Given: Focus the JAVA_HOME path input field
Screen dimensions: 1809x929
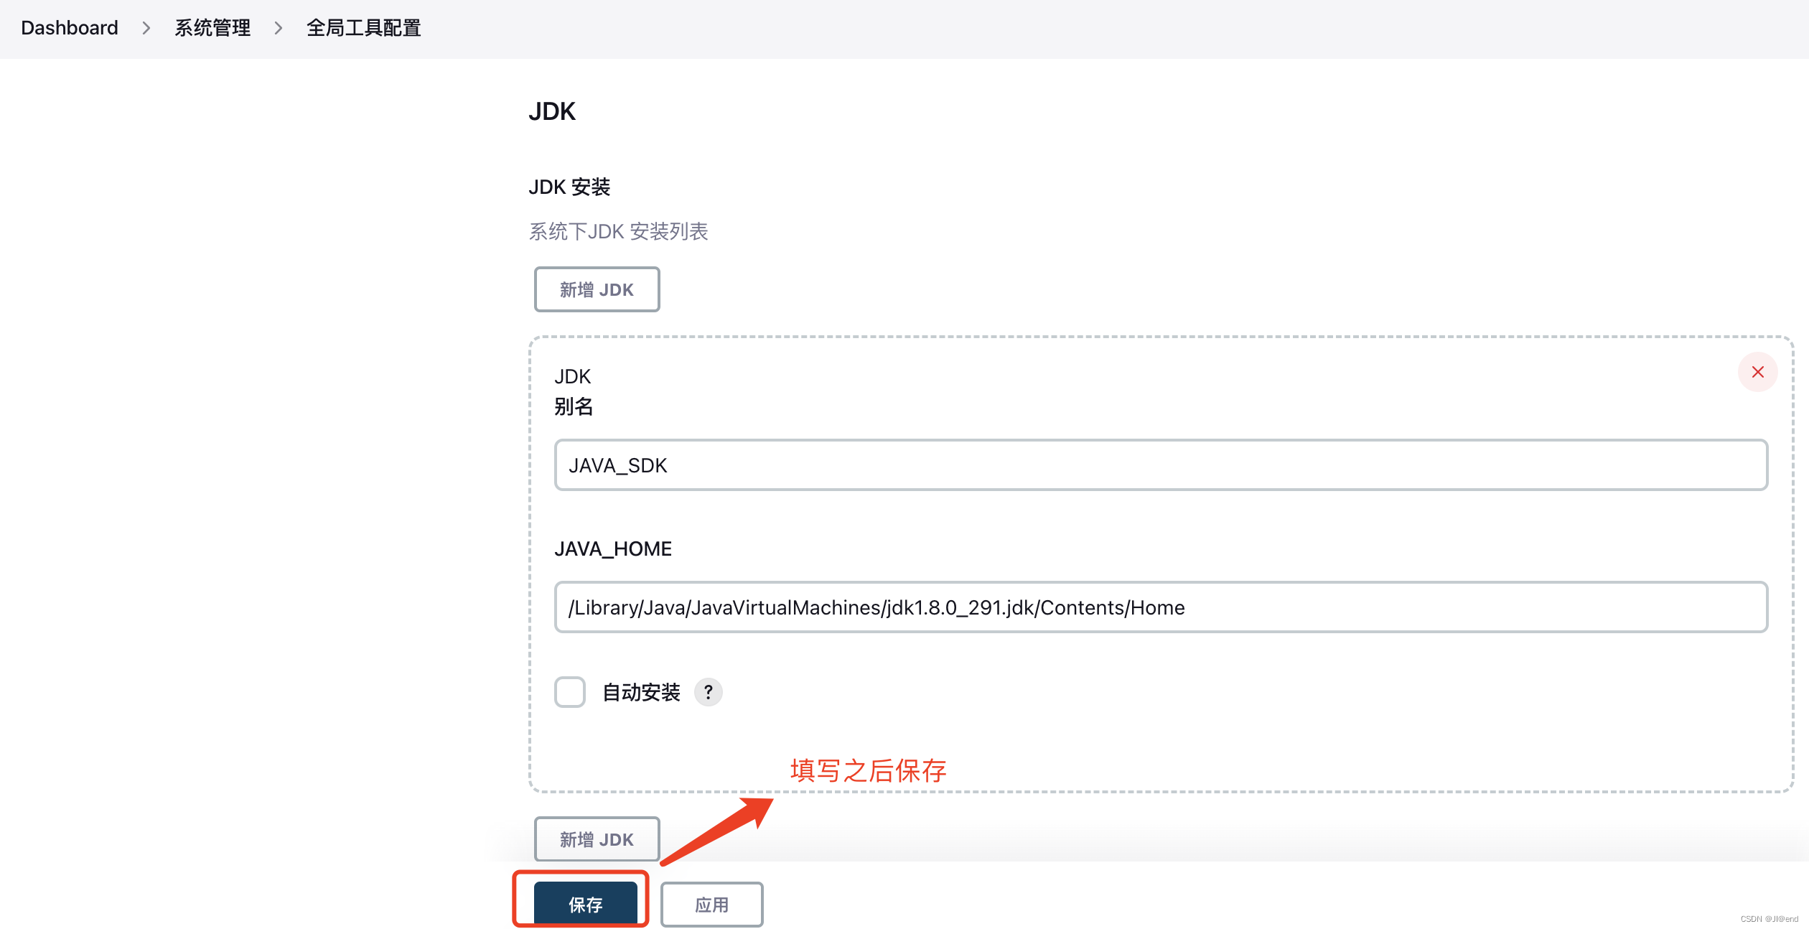Looking at the screenshot, I should tap(1161, 607).
